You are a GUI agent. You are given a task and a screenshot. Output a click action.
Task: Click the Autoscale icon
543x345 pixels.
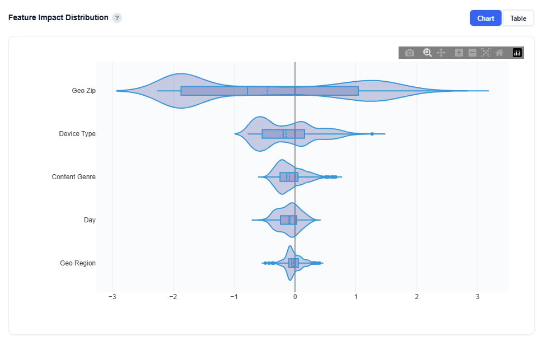coord(486,53)
